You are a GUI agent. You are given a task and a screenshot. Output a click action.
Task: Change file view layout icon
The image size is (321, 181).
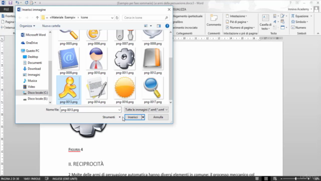[x=146, y=26]
